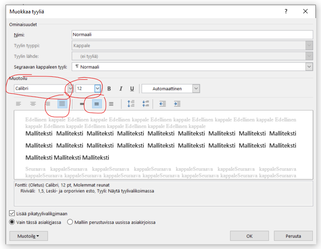The height and width of the screenshot is (249, 321).
Task: Open the Muotoile menu button
Action: 29,236
